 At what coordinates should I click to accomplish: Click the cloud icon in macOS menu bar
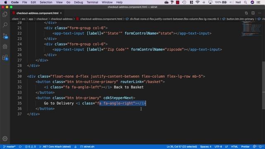point(166,2)
